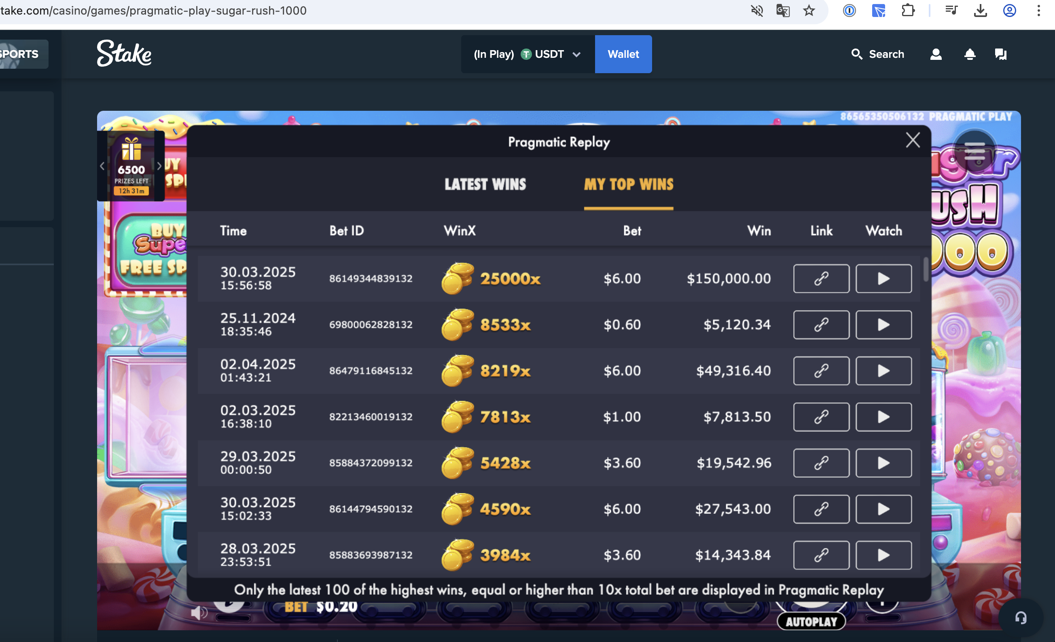Copy link for the 8533x win

click(821, 325)
